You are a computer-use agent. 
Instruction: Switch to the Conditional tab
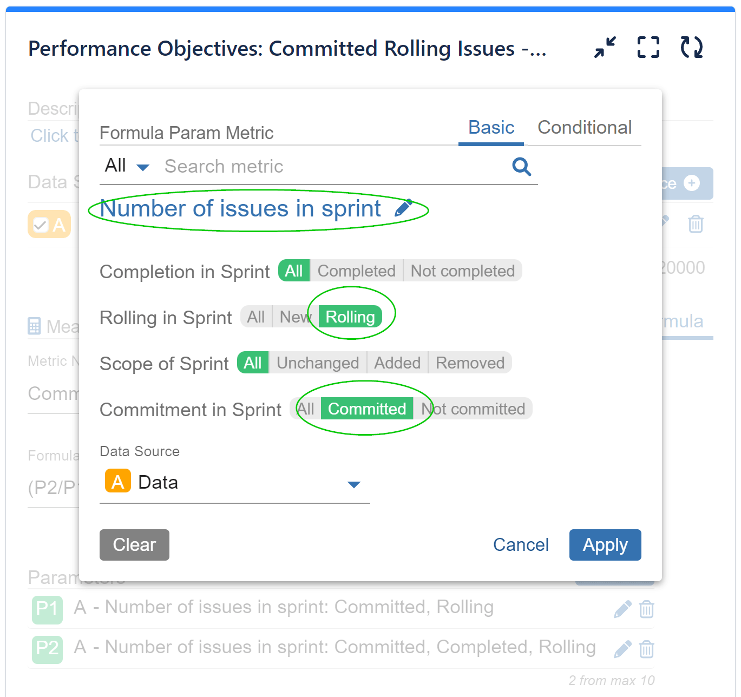[x=585, y=128]
